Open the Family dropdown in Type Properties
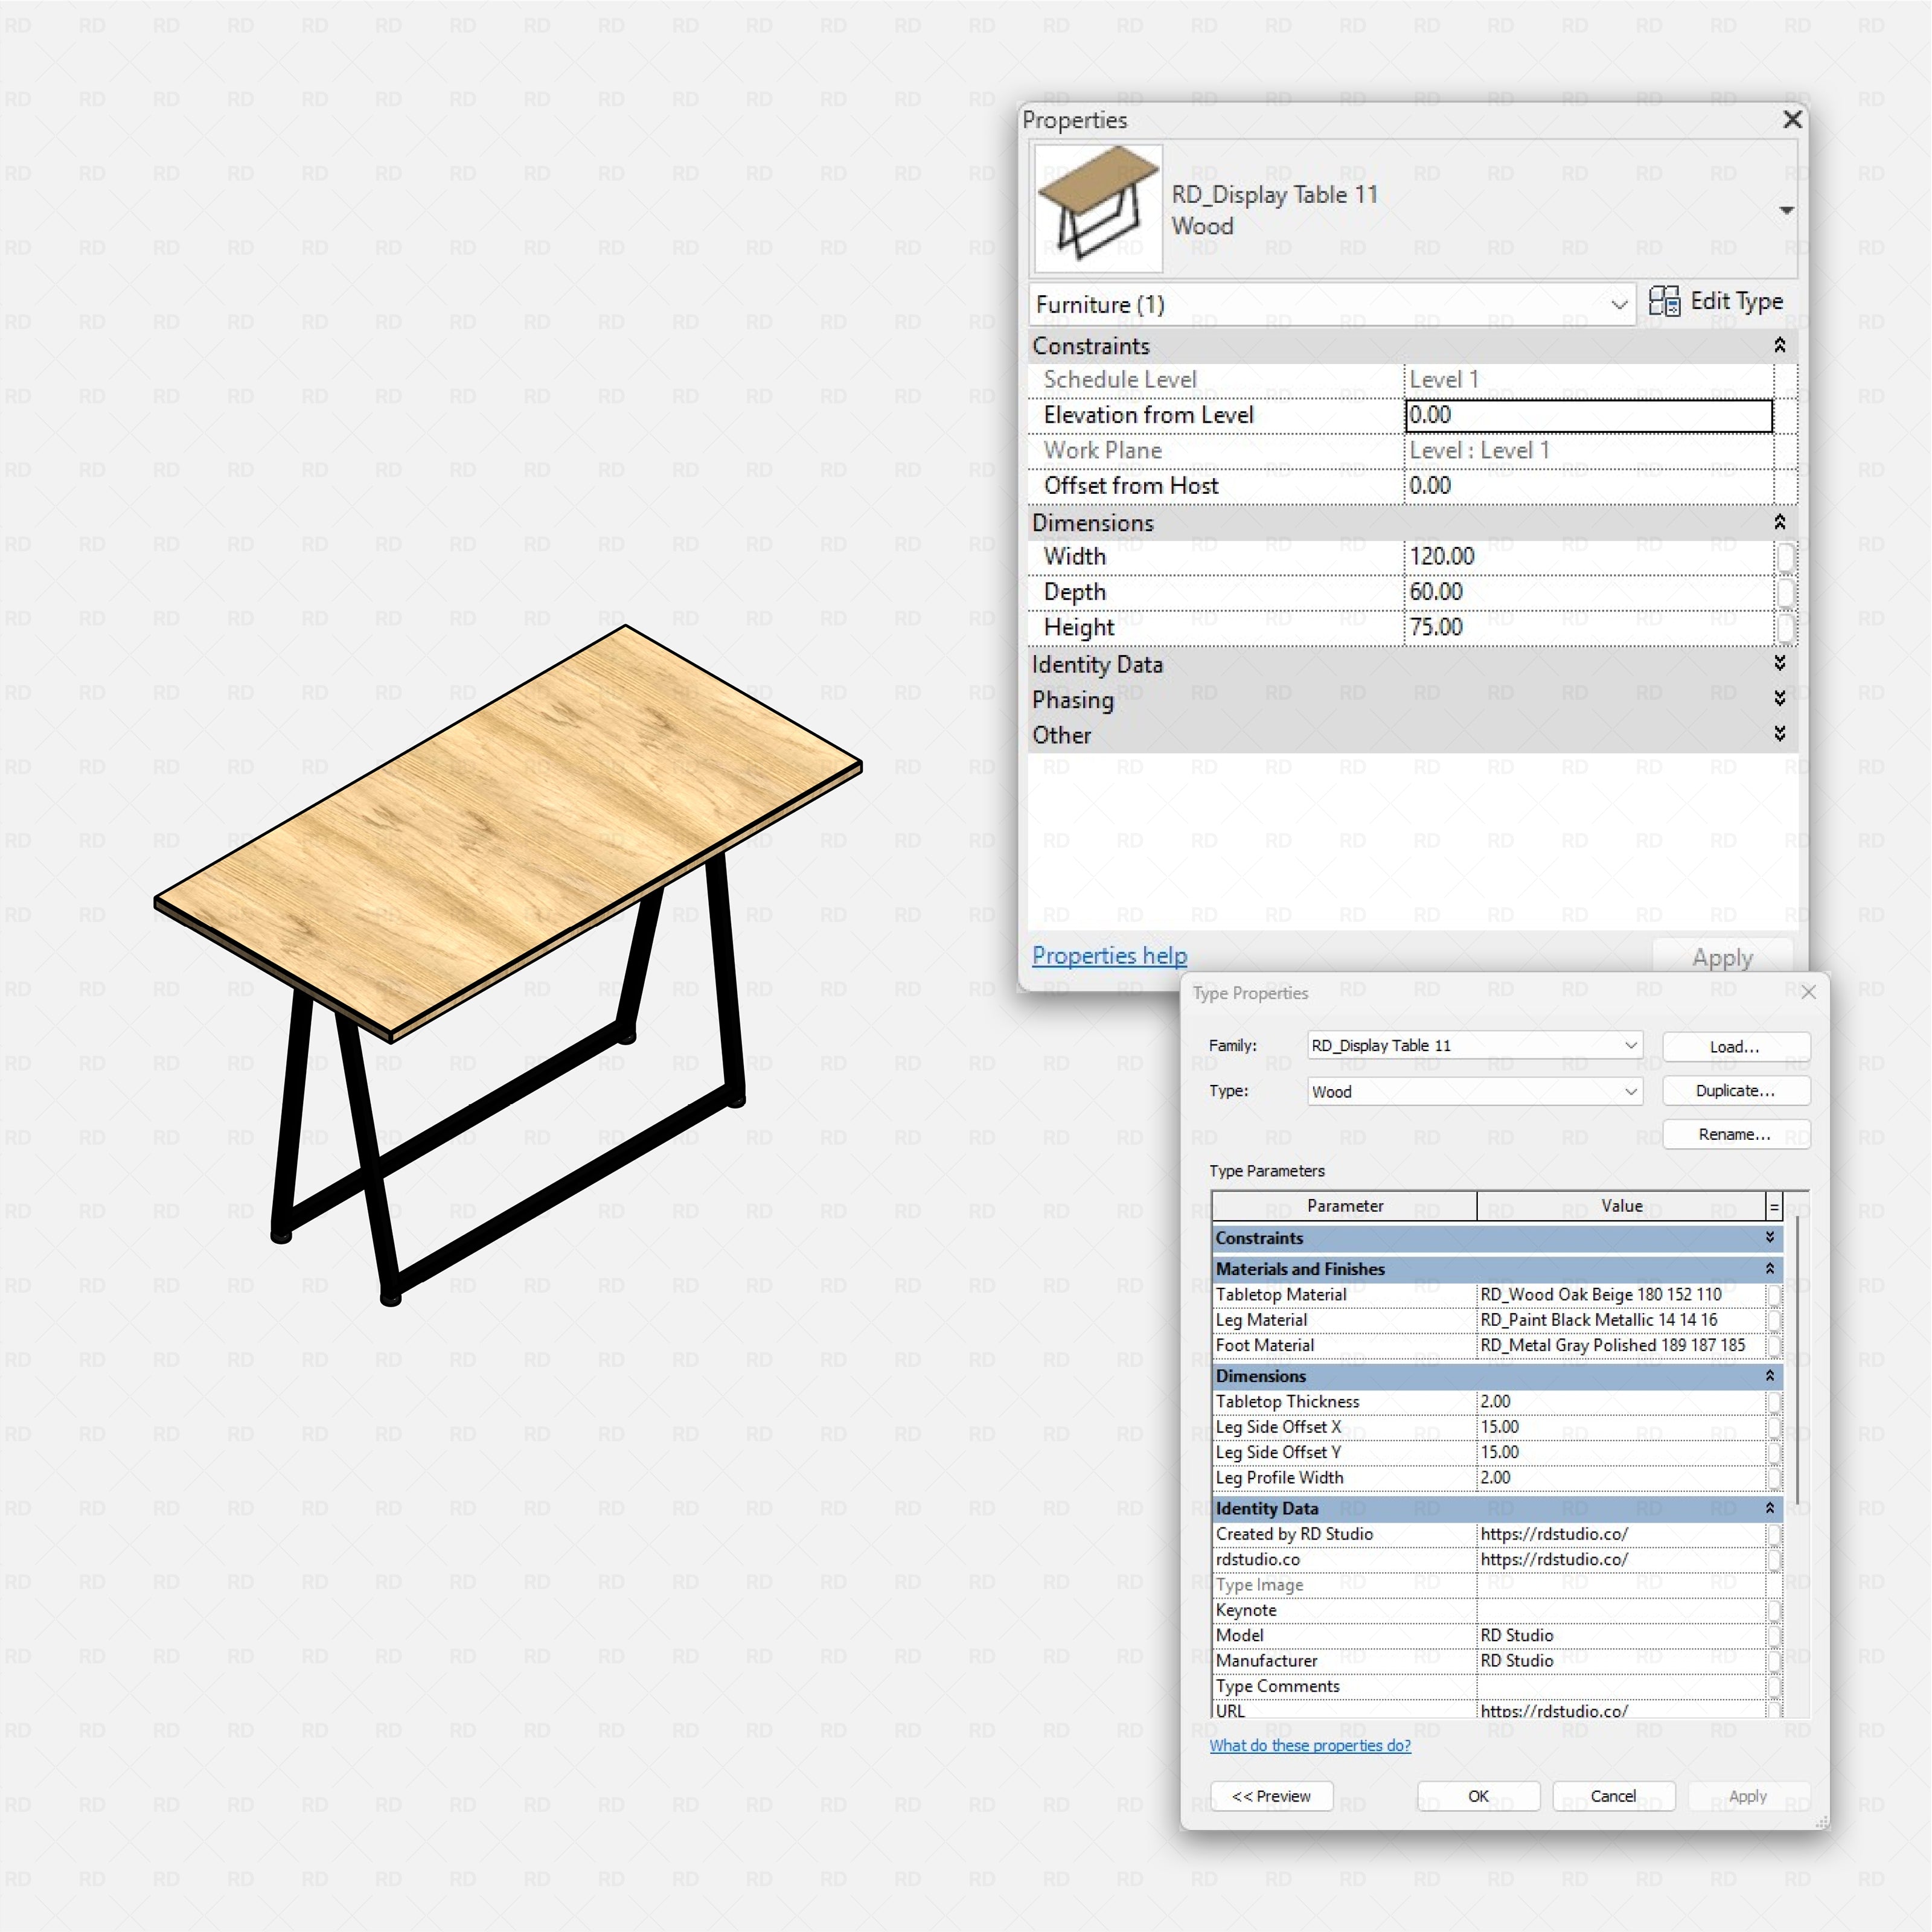This screenshot has width=1932, height=1932. click(1475, 1045)
